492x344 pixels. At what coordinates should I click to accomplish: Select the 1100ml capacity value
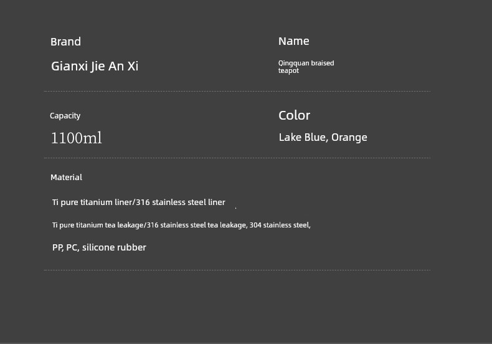pyautogui.click(x=76, y=138)
